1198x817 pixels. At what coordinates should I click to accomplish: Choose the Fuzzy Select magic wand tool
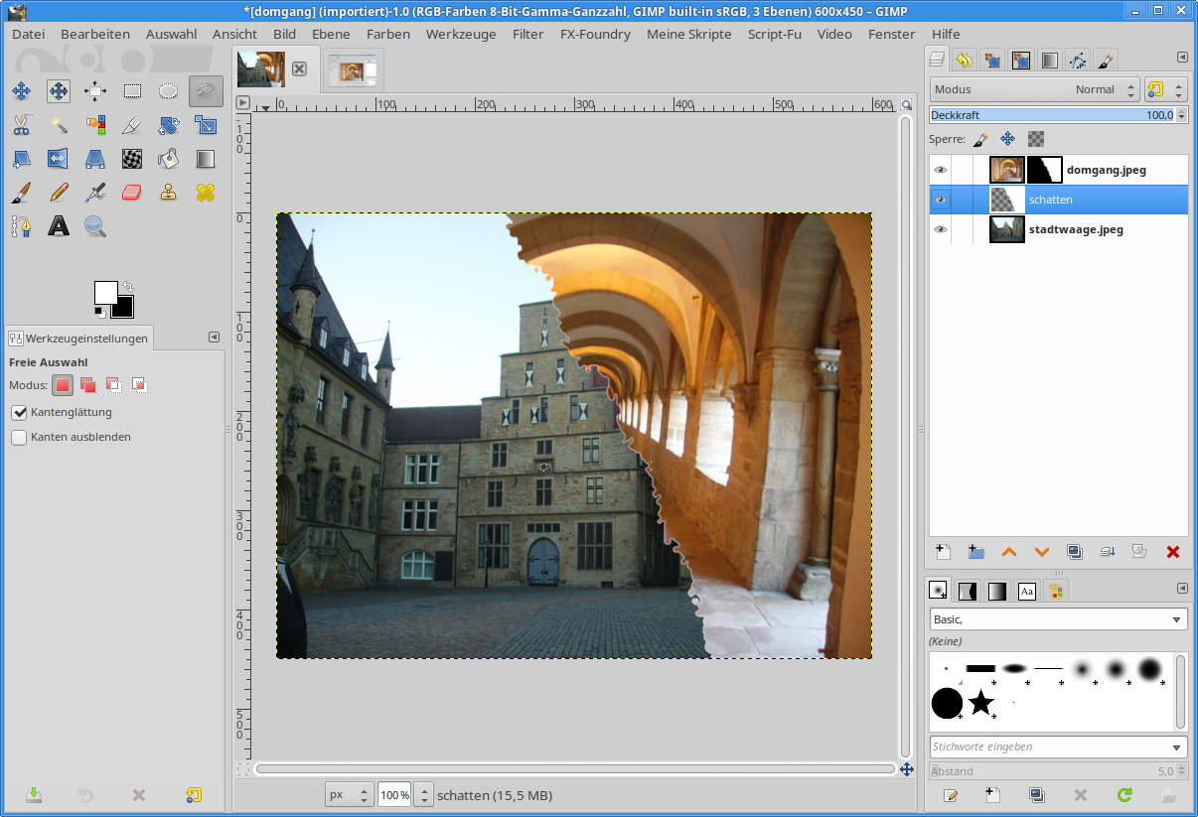pos(59,125)
